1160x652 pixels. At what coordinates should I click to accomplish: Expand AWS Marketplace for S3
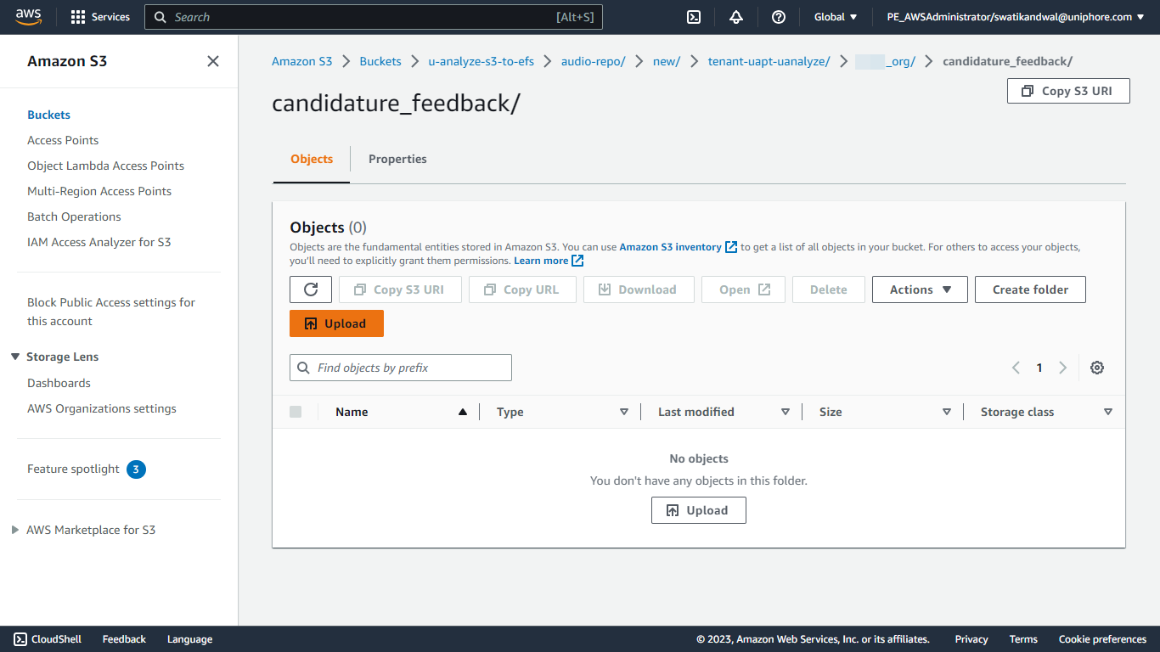[x=15, y=530]
